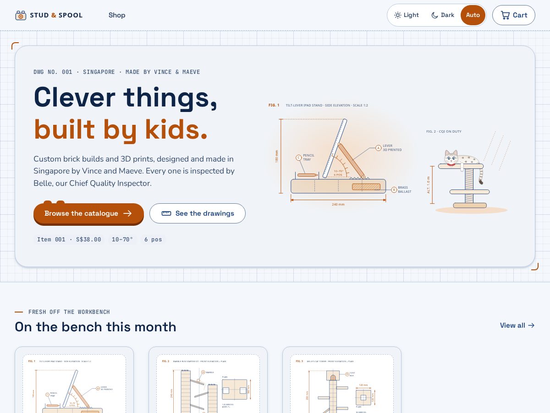Click the Clever things, headline
This screenshot has height=413, width=550.
tap(125, 97)
